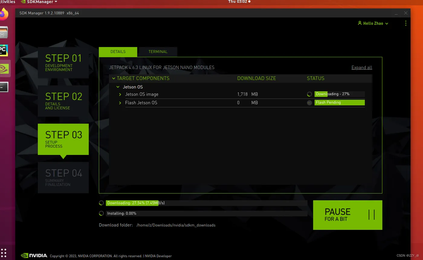
Task: Close the SDK Manager window
Action: [406, 13]
